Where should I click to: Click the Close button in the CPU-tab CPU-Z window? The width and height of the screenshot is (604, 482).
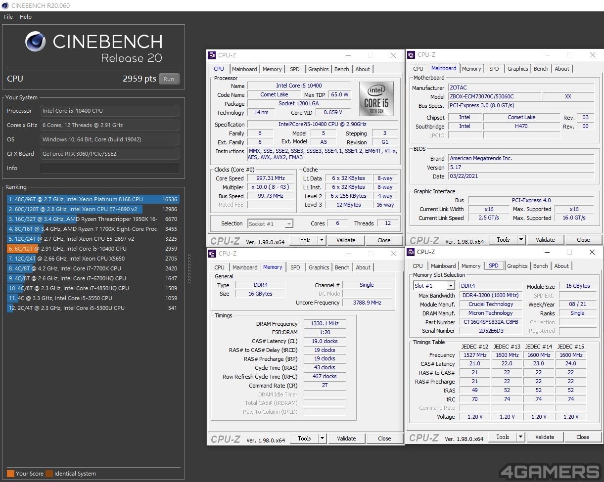[x=384, y=240]
